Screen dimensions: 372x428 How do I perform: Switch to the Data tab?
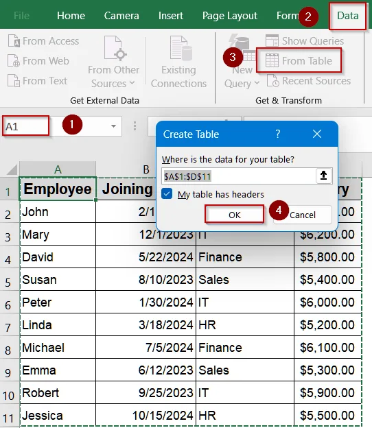347,16
